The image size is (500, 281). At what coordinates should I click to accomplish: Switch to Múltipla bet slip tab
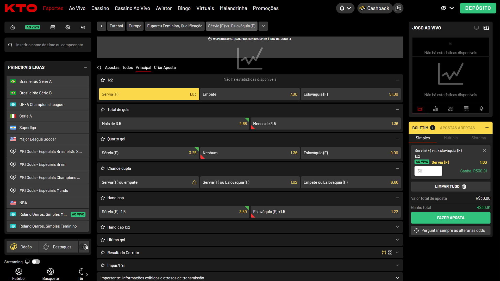pyautogui.click(x=451, y=138)
